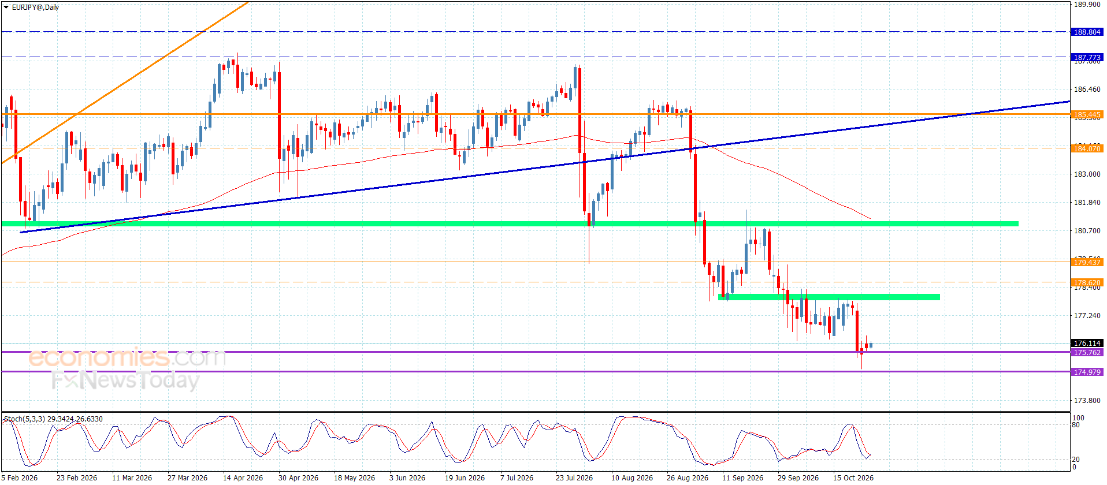Click the 26 Aug 2026 date label
Image resolution: width=1107 pixels, height=485 pixels.
[x=688, y=478]
